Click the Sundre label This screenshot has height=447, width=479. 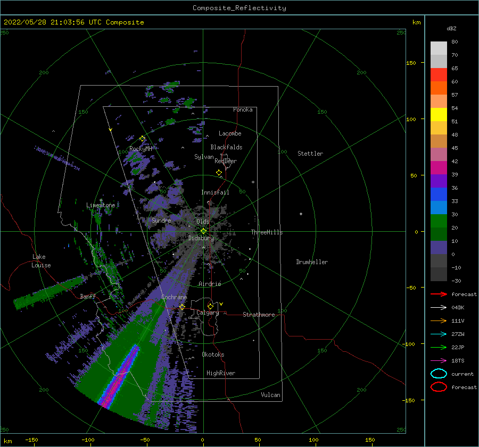pyautogui.click(x=161, y=220)
